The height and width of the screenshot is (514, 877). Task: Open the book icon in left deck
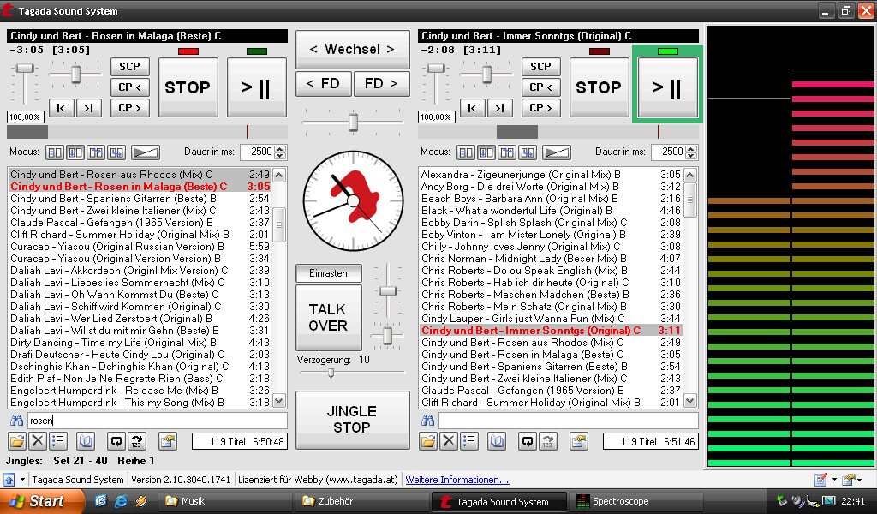(86, 441)
